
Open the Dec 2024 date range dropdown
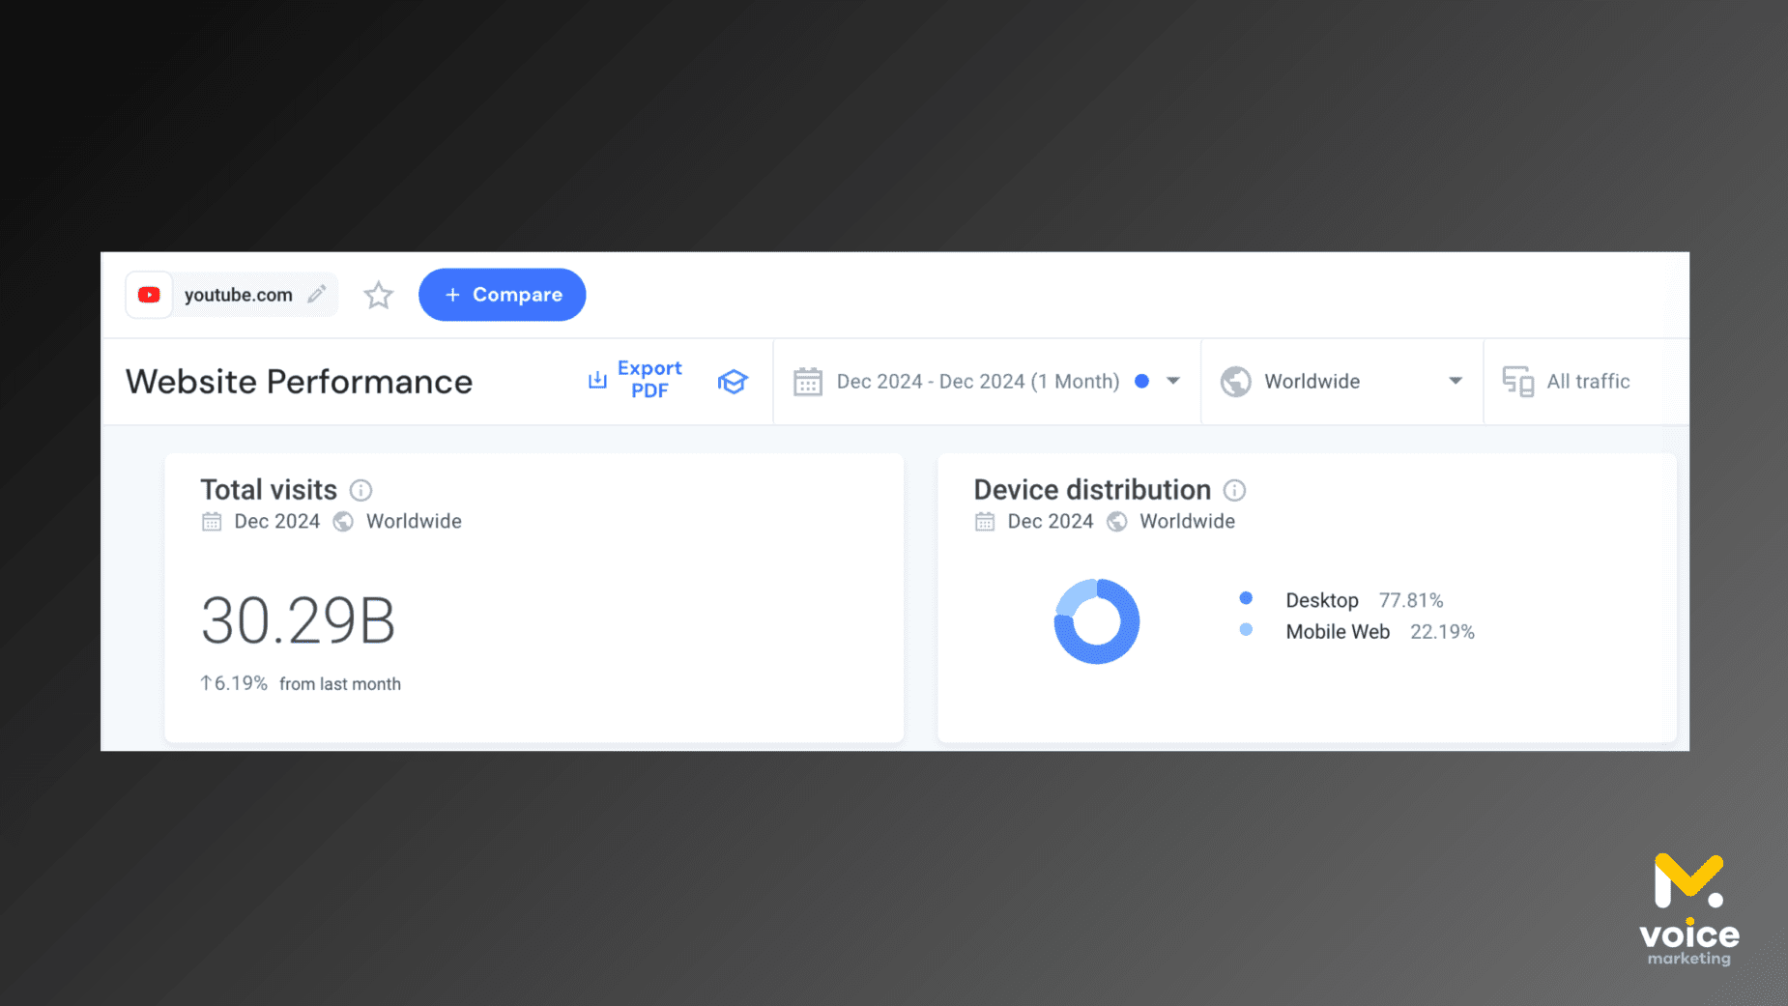(x=977, y=382)
